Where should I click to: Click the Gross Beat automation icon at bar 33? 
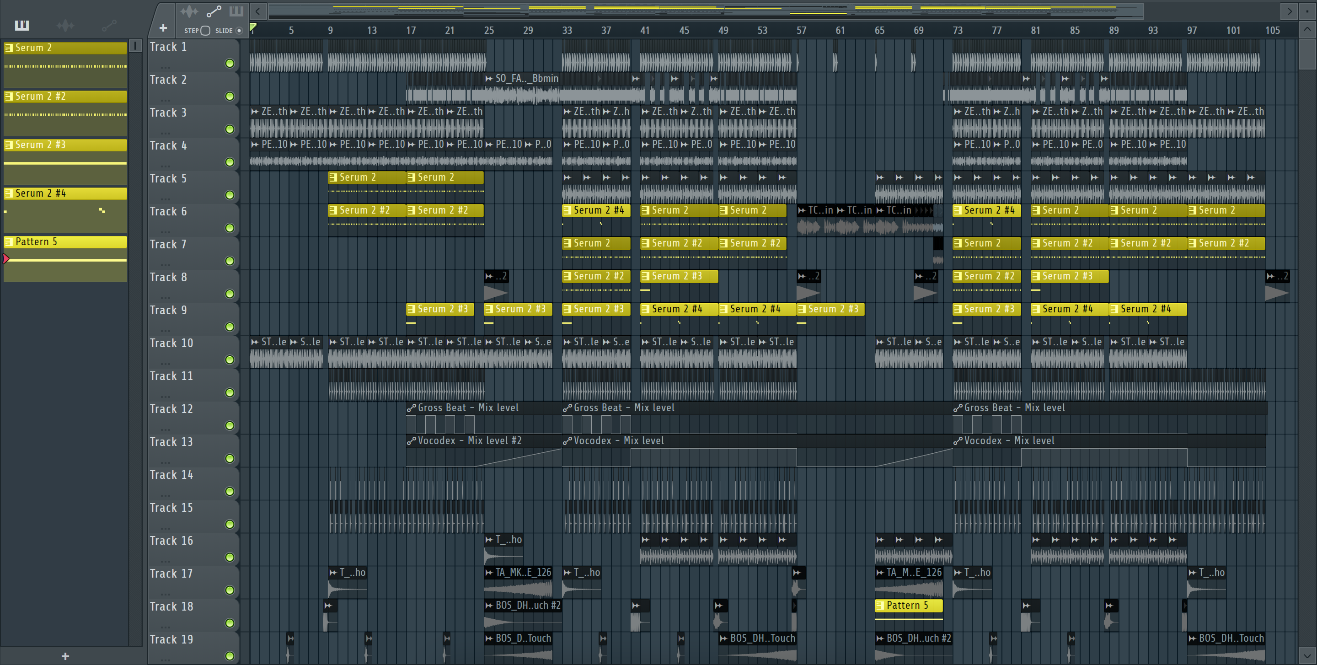coord(567,408)
